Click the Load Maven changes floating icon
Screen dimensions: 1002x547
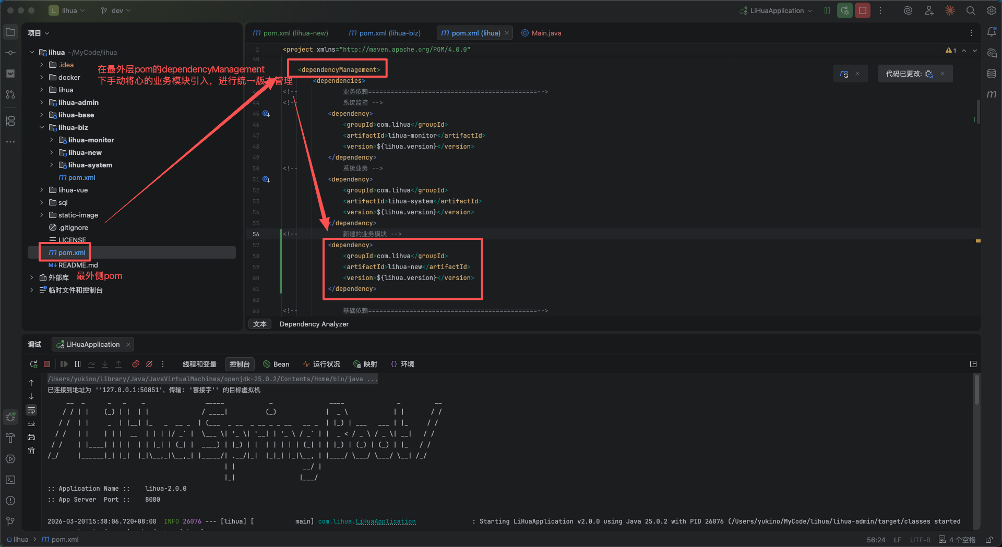coord(844,74)
